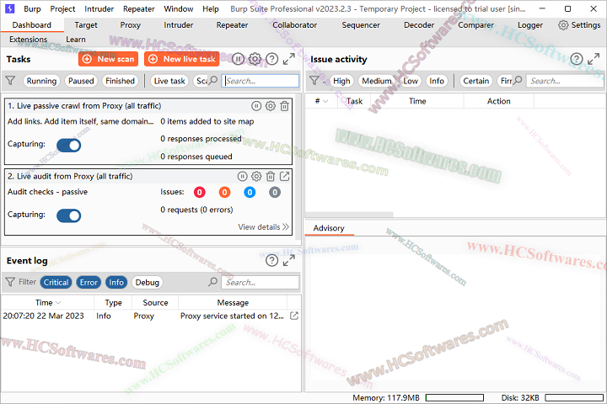Open settings for the Live passive crawl task

click(271, 106)
